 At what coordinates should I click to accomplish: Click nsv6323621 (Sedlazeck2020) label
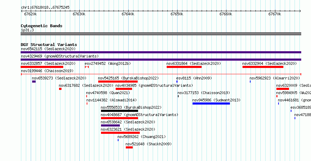click(x=128, y=129)
